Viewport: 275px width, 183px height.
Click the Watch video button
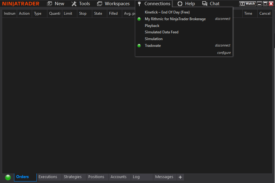pyautogui.click(x=248, y=4)
